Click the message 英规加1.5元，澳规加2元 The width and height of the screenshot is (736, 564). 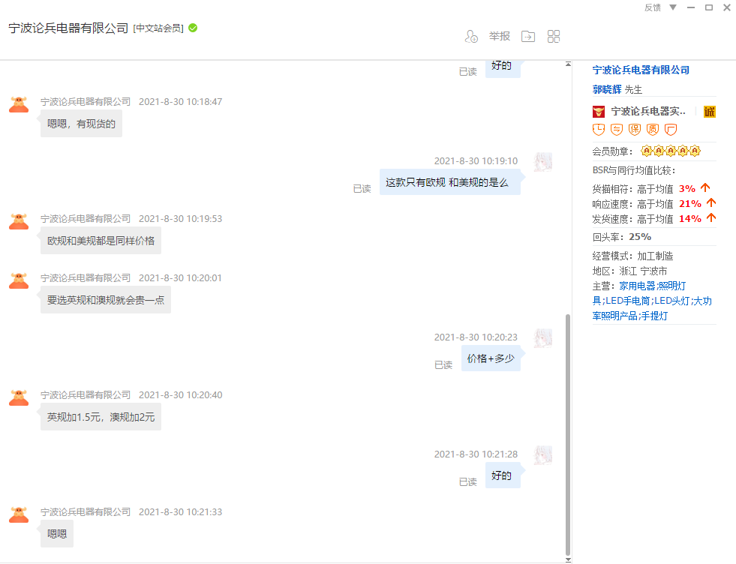click(x=101, y=417)
